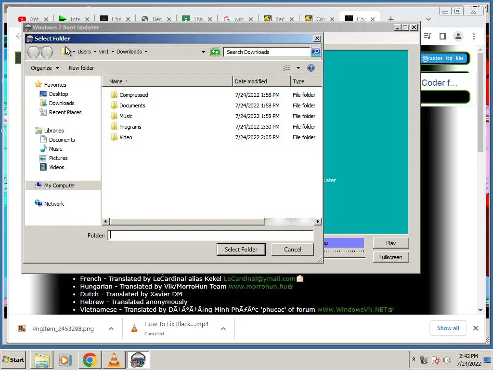The width and height of the screenshot is (493, 370).
Task: Click the search magnifier icon in Search Downloads
Action: pyautogui.click(x=316, y=52)
